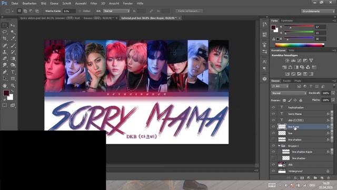Screen dimensions: 337x190
Task: Add a Vibrance adjustment
Action: pos(311,61)
